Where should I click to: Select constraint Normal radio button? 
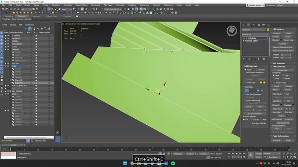tap(283, 78)
